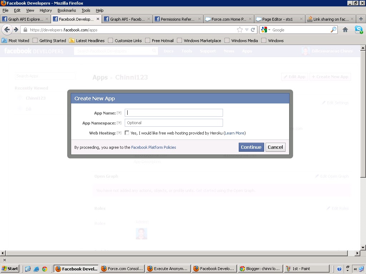Click the App Name input field
The image size is (366, 274).
point(174,113)
